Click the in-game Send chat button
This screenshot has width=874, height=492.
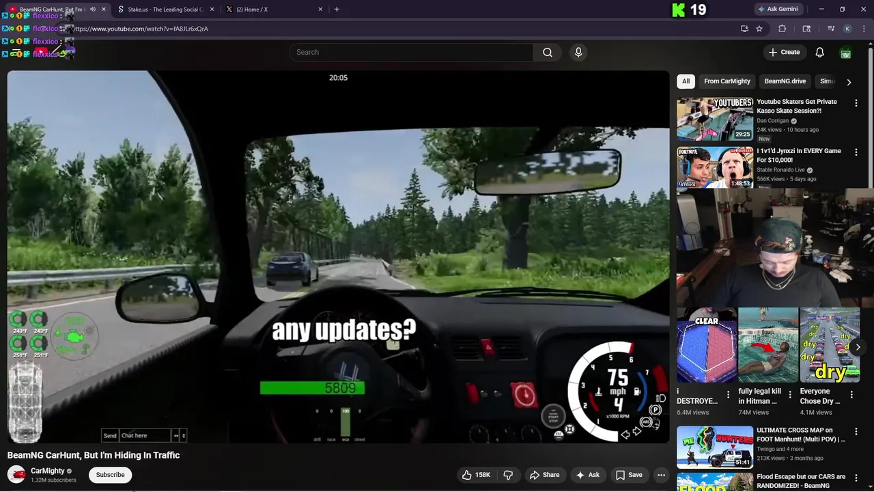[x=110, y=435]
